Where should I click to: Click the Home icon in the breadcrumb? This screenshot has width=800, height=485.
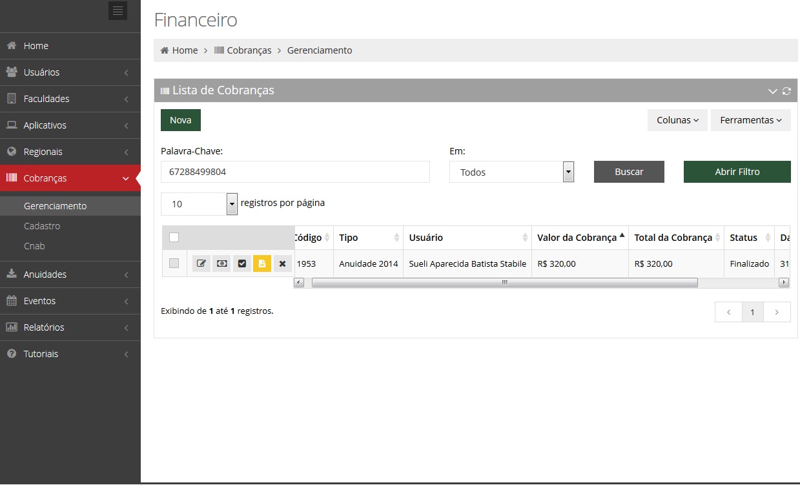(x=165, y=50)
